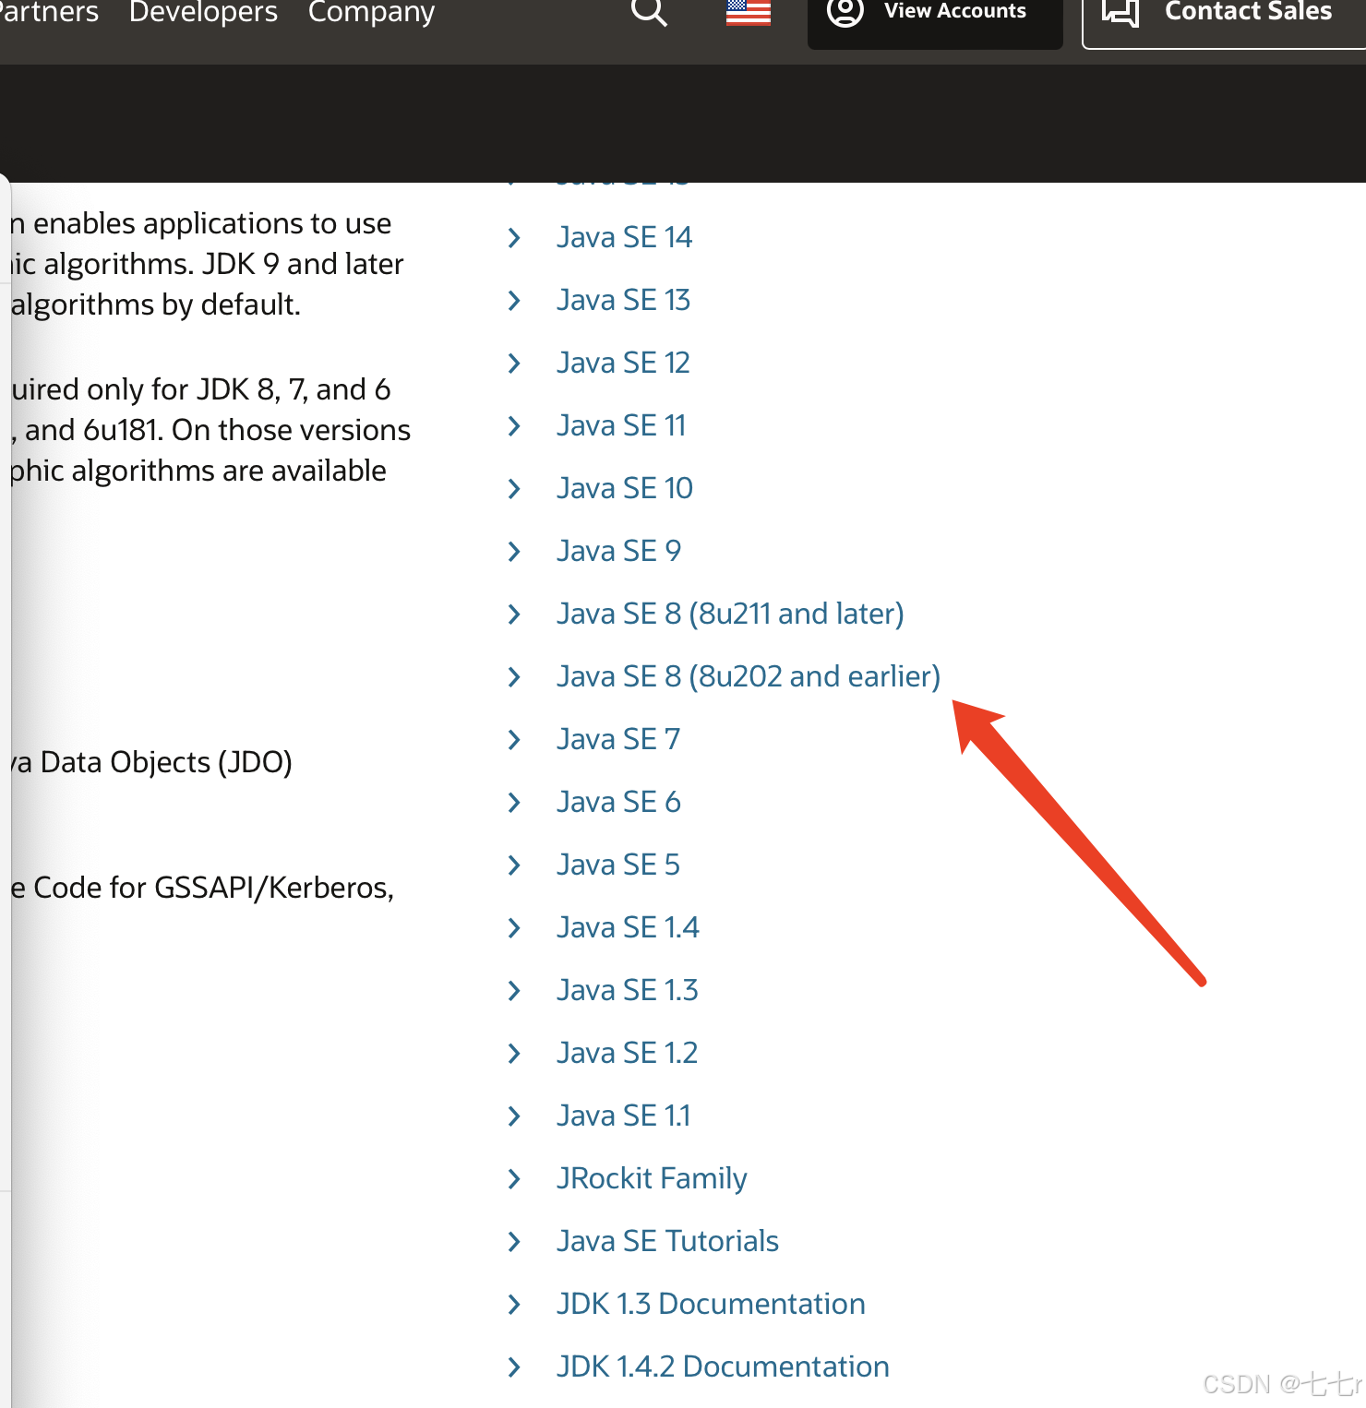Open the Java SE 7 link
1366x1408 pixels.
[x=618, y=739]
